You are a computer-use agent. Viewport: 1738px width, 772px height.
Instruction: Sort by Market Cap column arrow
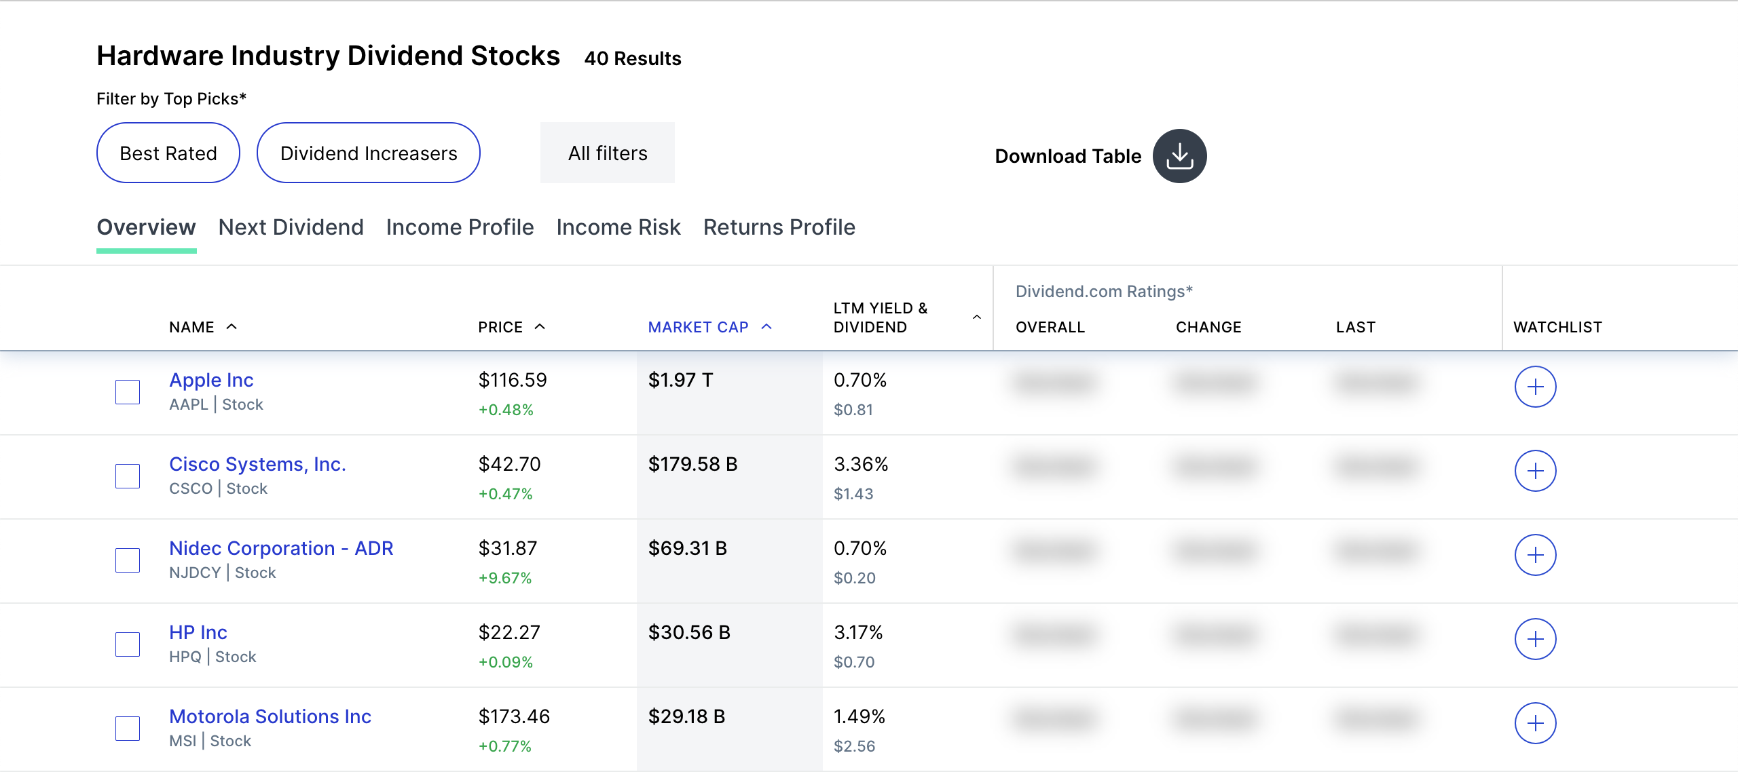766,326
